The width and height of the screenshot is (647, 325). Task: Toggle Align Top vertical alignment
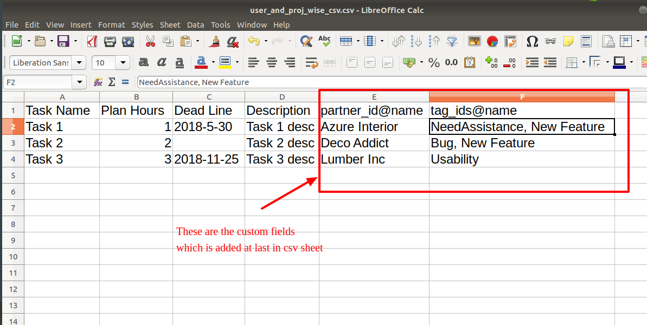click(352, 63)
